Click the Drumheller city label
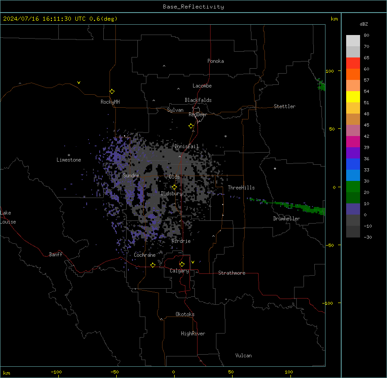Viewport: 387px width, 378px height. 286,219
